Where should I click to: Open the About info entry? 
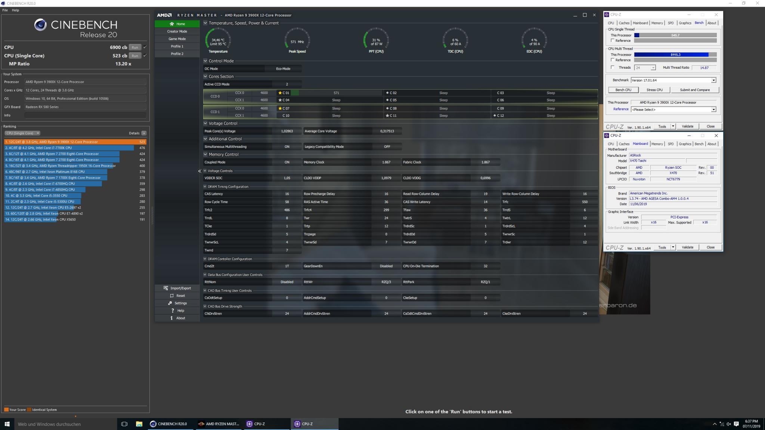tap(177, 318)
